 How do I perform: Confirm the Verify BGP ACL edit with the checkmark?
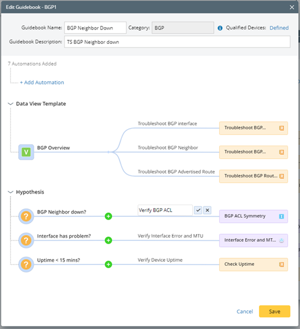click(x=198, y=210)
